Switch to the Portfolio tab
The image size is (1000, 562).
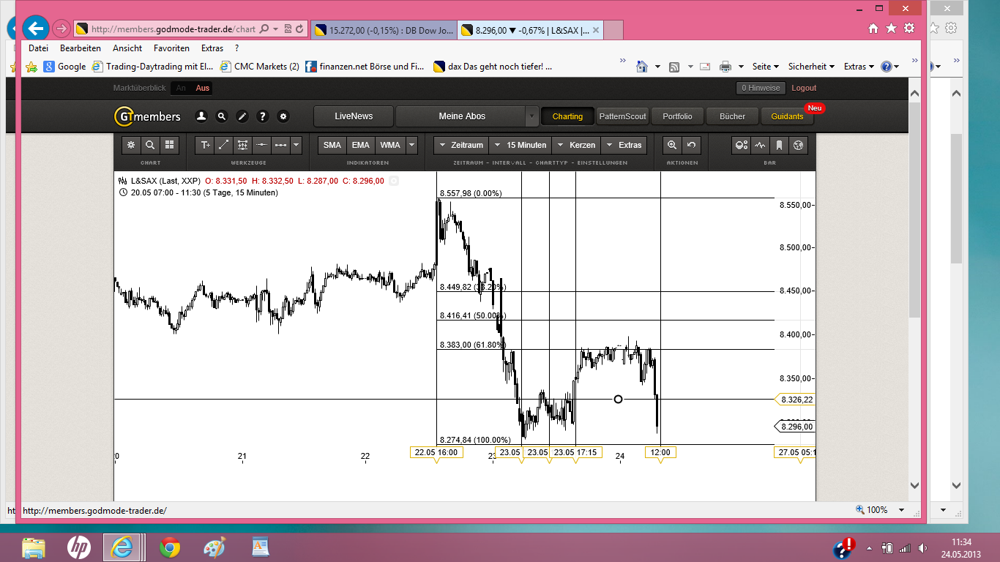tap(677, 116)
